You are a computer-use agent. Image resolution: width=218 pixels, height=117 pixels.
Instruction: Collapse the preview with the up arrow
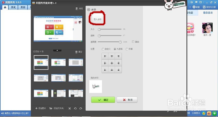coord(57,50)
